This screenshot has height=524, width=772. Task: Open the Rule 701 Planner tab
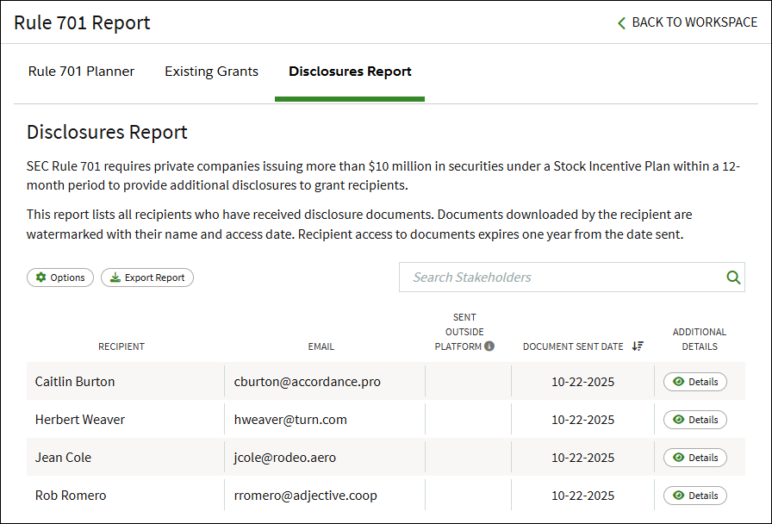(x=81, y=72)
